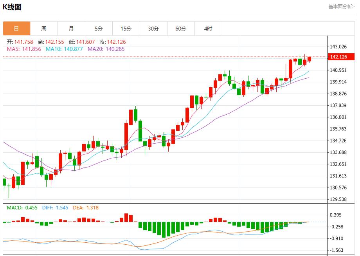Click the MA10: 140.877 legend label

pyautogui.click(x=64, y=49)
